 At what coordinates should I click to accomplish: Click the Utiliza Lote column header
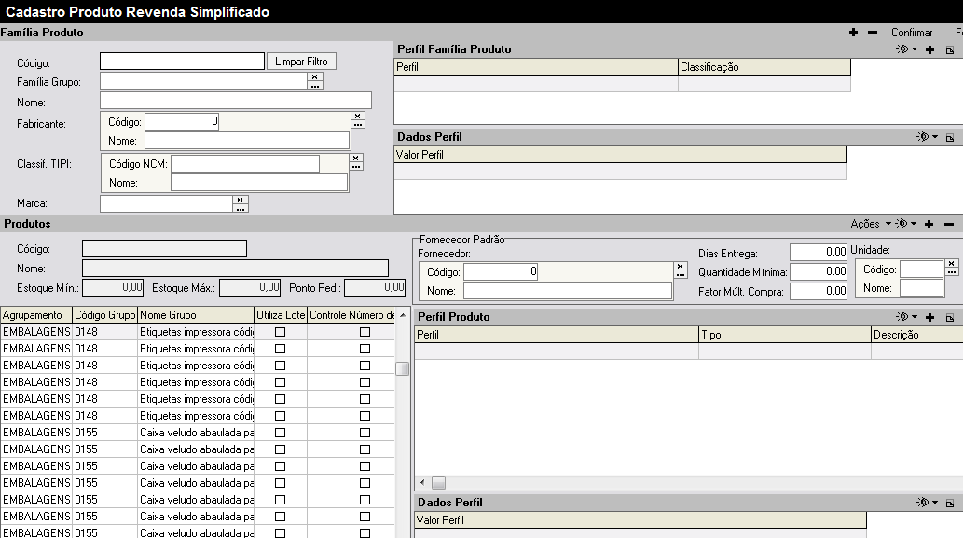tap(281, 315)
